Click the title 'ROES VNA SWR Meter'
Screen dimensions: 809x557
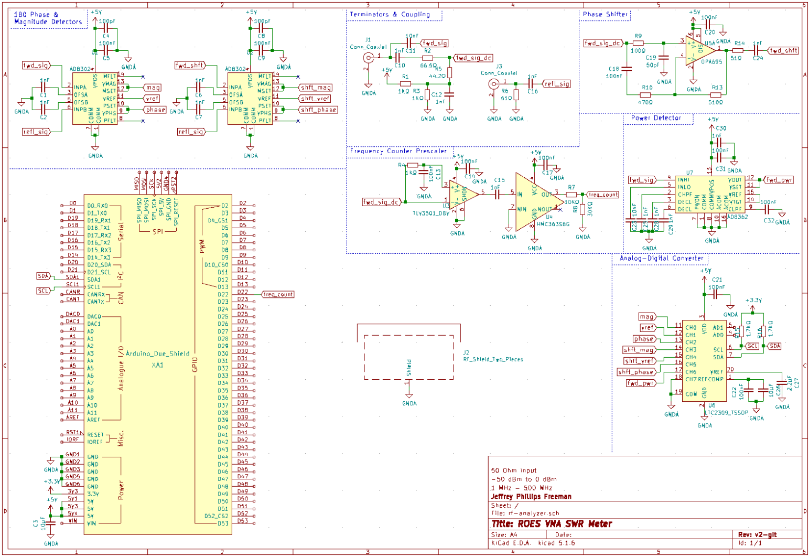tap(552, 523)
